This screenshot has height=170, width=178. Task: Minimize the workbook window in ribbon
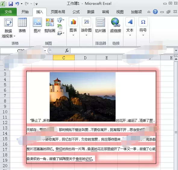tap(162, 12)
